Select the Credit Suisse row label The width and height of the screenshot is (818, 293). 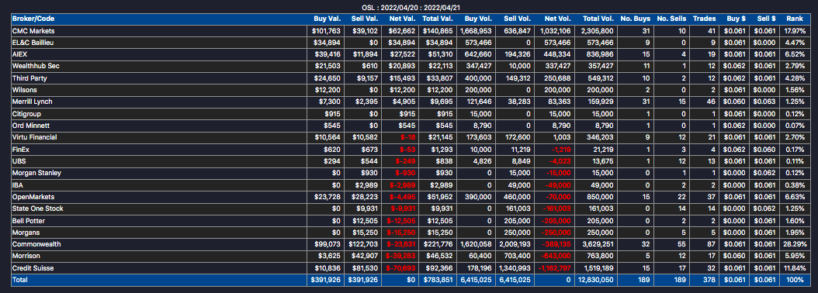coord(33,268)
